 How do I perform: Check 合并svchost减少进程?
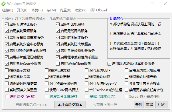[x=86, y=90]
